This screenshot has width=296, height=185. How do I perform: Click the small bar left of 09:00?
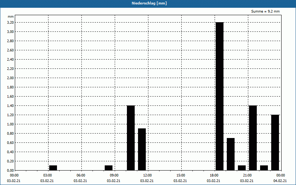point(108,168)
